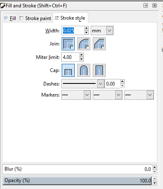
Task: Decrease the Miter limit value
Action: [x=82, y=59]
